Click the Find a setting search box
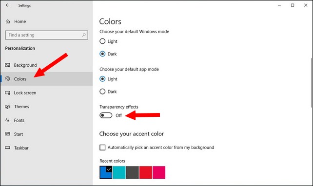The image size is (313, 186). (46, 35)
